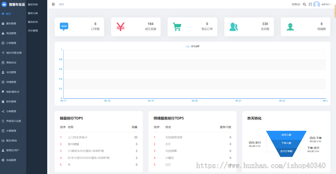Click the 控制台 link in header
This screenshot has width=336, height=174.
[296, 4]
